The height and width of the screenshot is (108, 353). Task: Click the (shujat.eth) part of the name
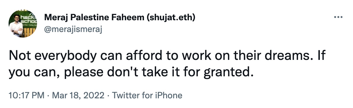coord(171,17)
